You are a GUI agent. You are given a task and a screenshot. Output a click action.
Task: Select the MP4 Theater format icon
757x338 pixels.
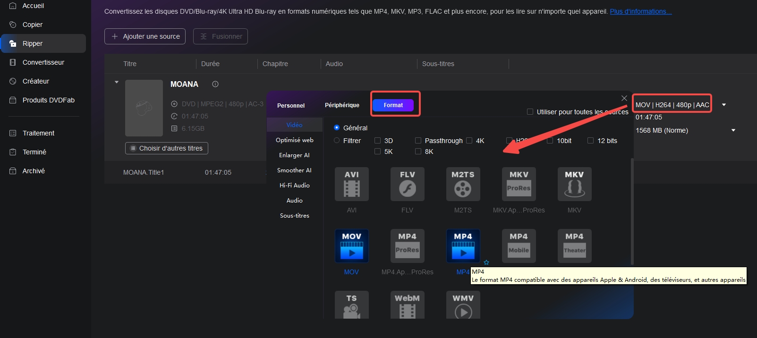(x=575, y=246)
